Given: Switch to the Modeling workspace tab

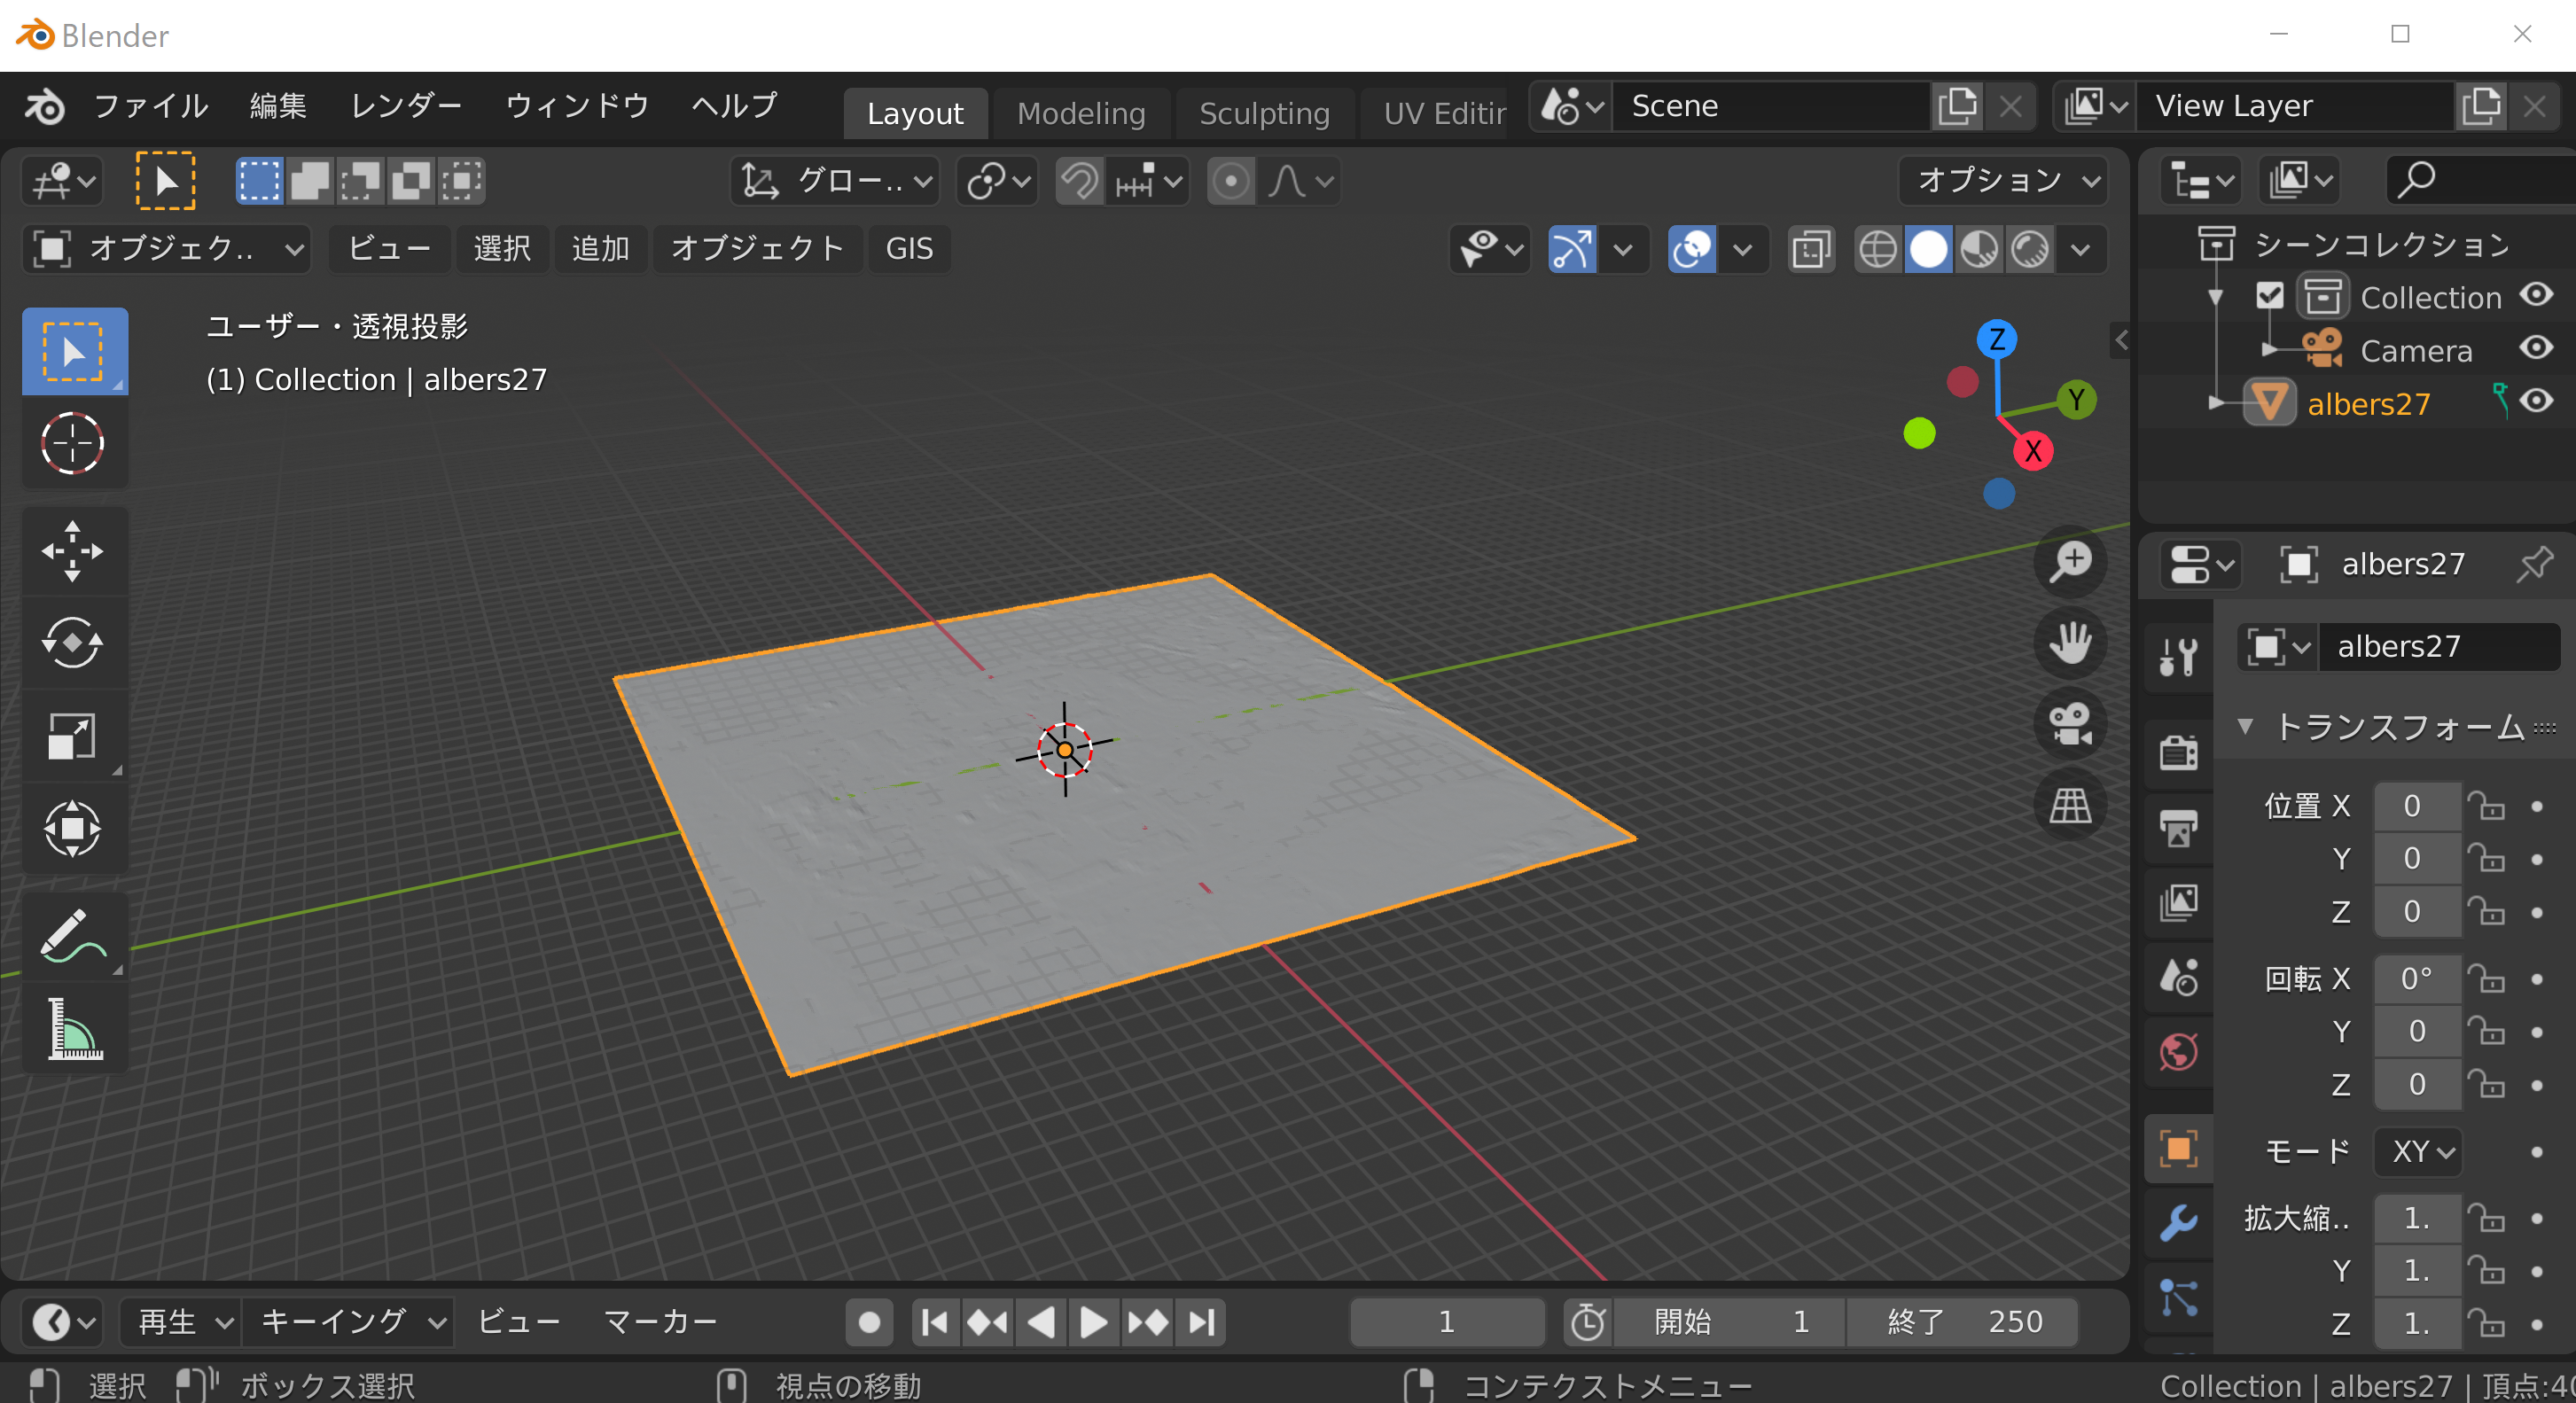Looking at the screenshot, I should pyautogui.click(x=1081, y=113).
